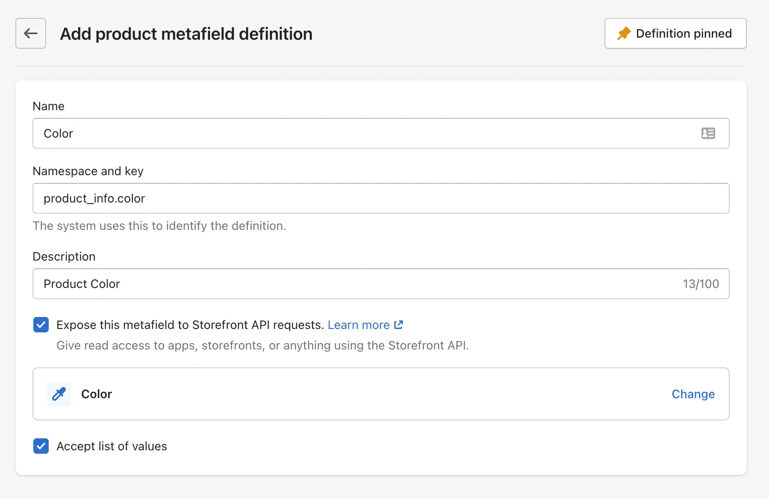This screenshot has width=769, height=499.
Task: Uncheck Expose this metafield to Storefront API
Action: point(41,325)
